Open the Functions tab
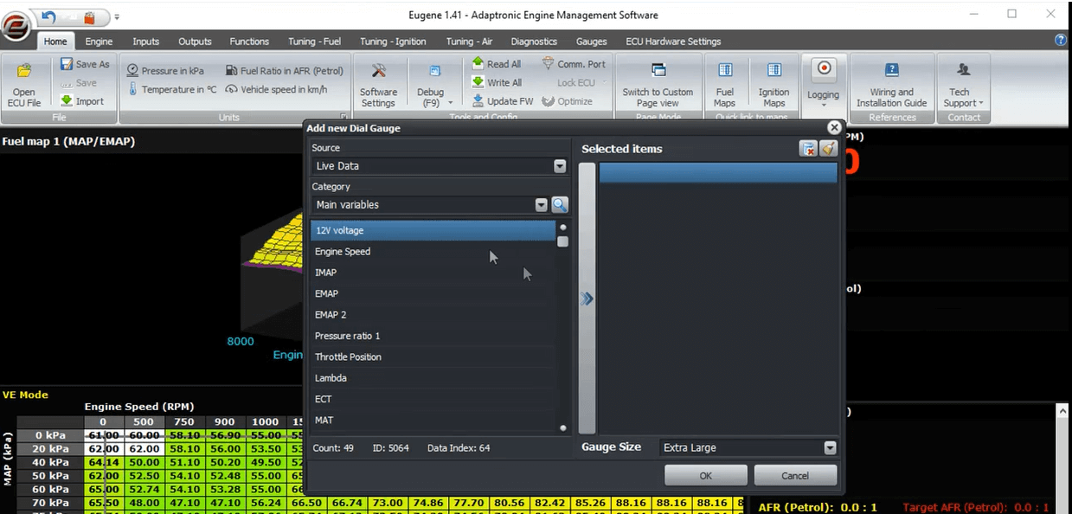Image resolution: width=1072 pixels, height=514 pixels. click(249, 41)
